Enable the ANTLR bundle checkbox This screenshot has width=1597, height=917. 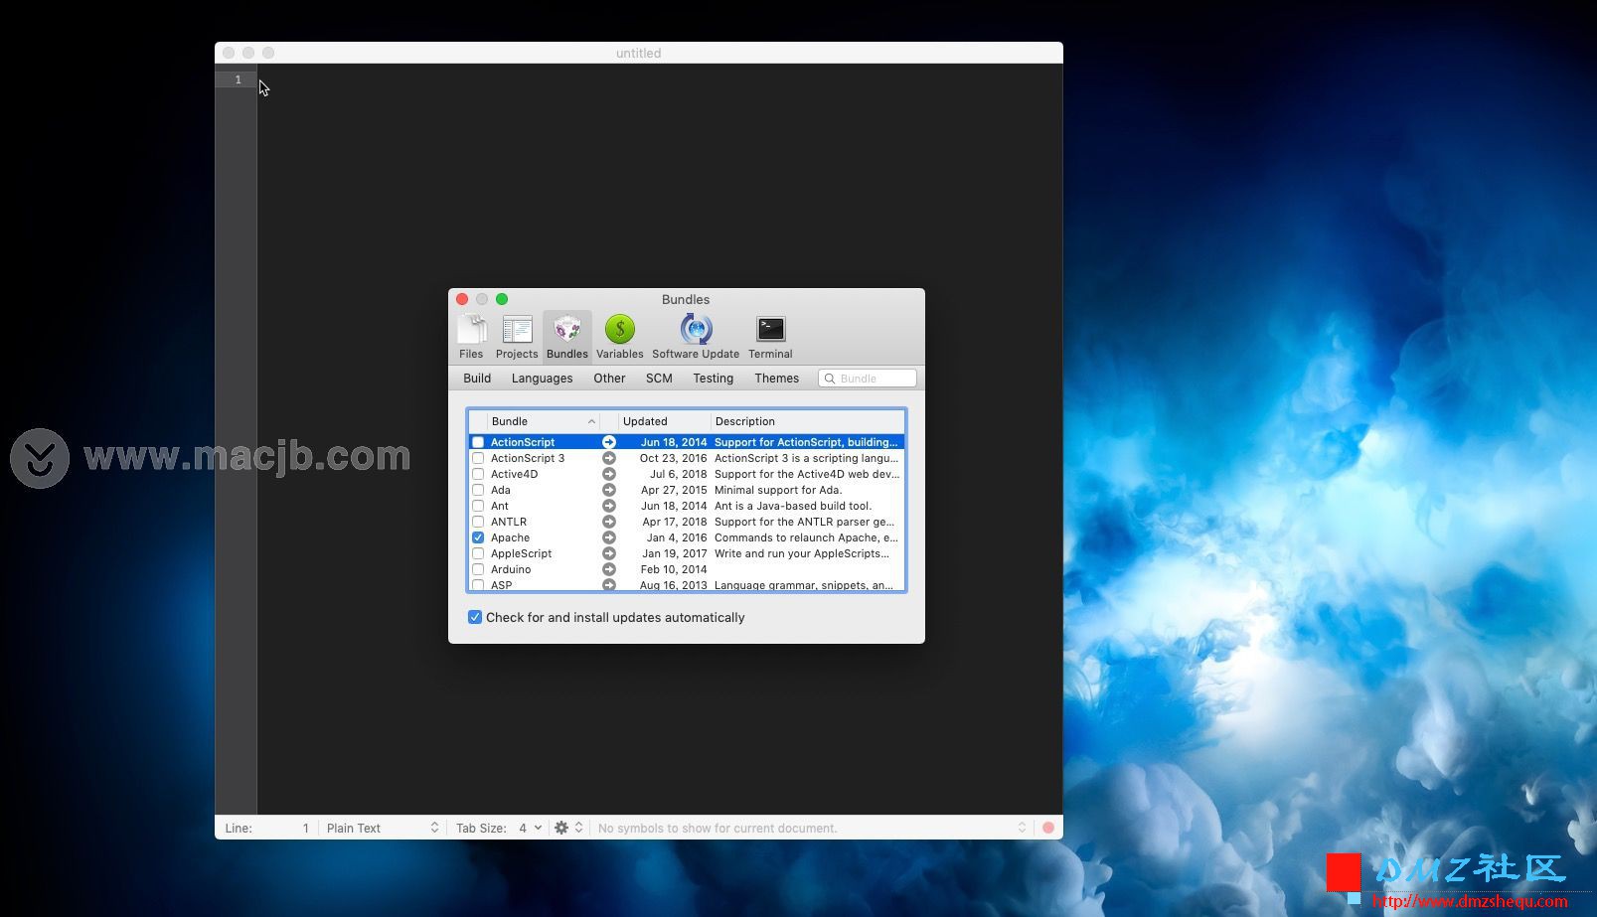[478, 522]
